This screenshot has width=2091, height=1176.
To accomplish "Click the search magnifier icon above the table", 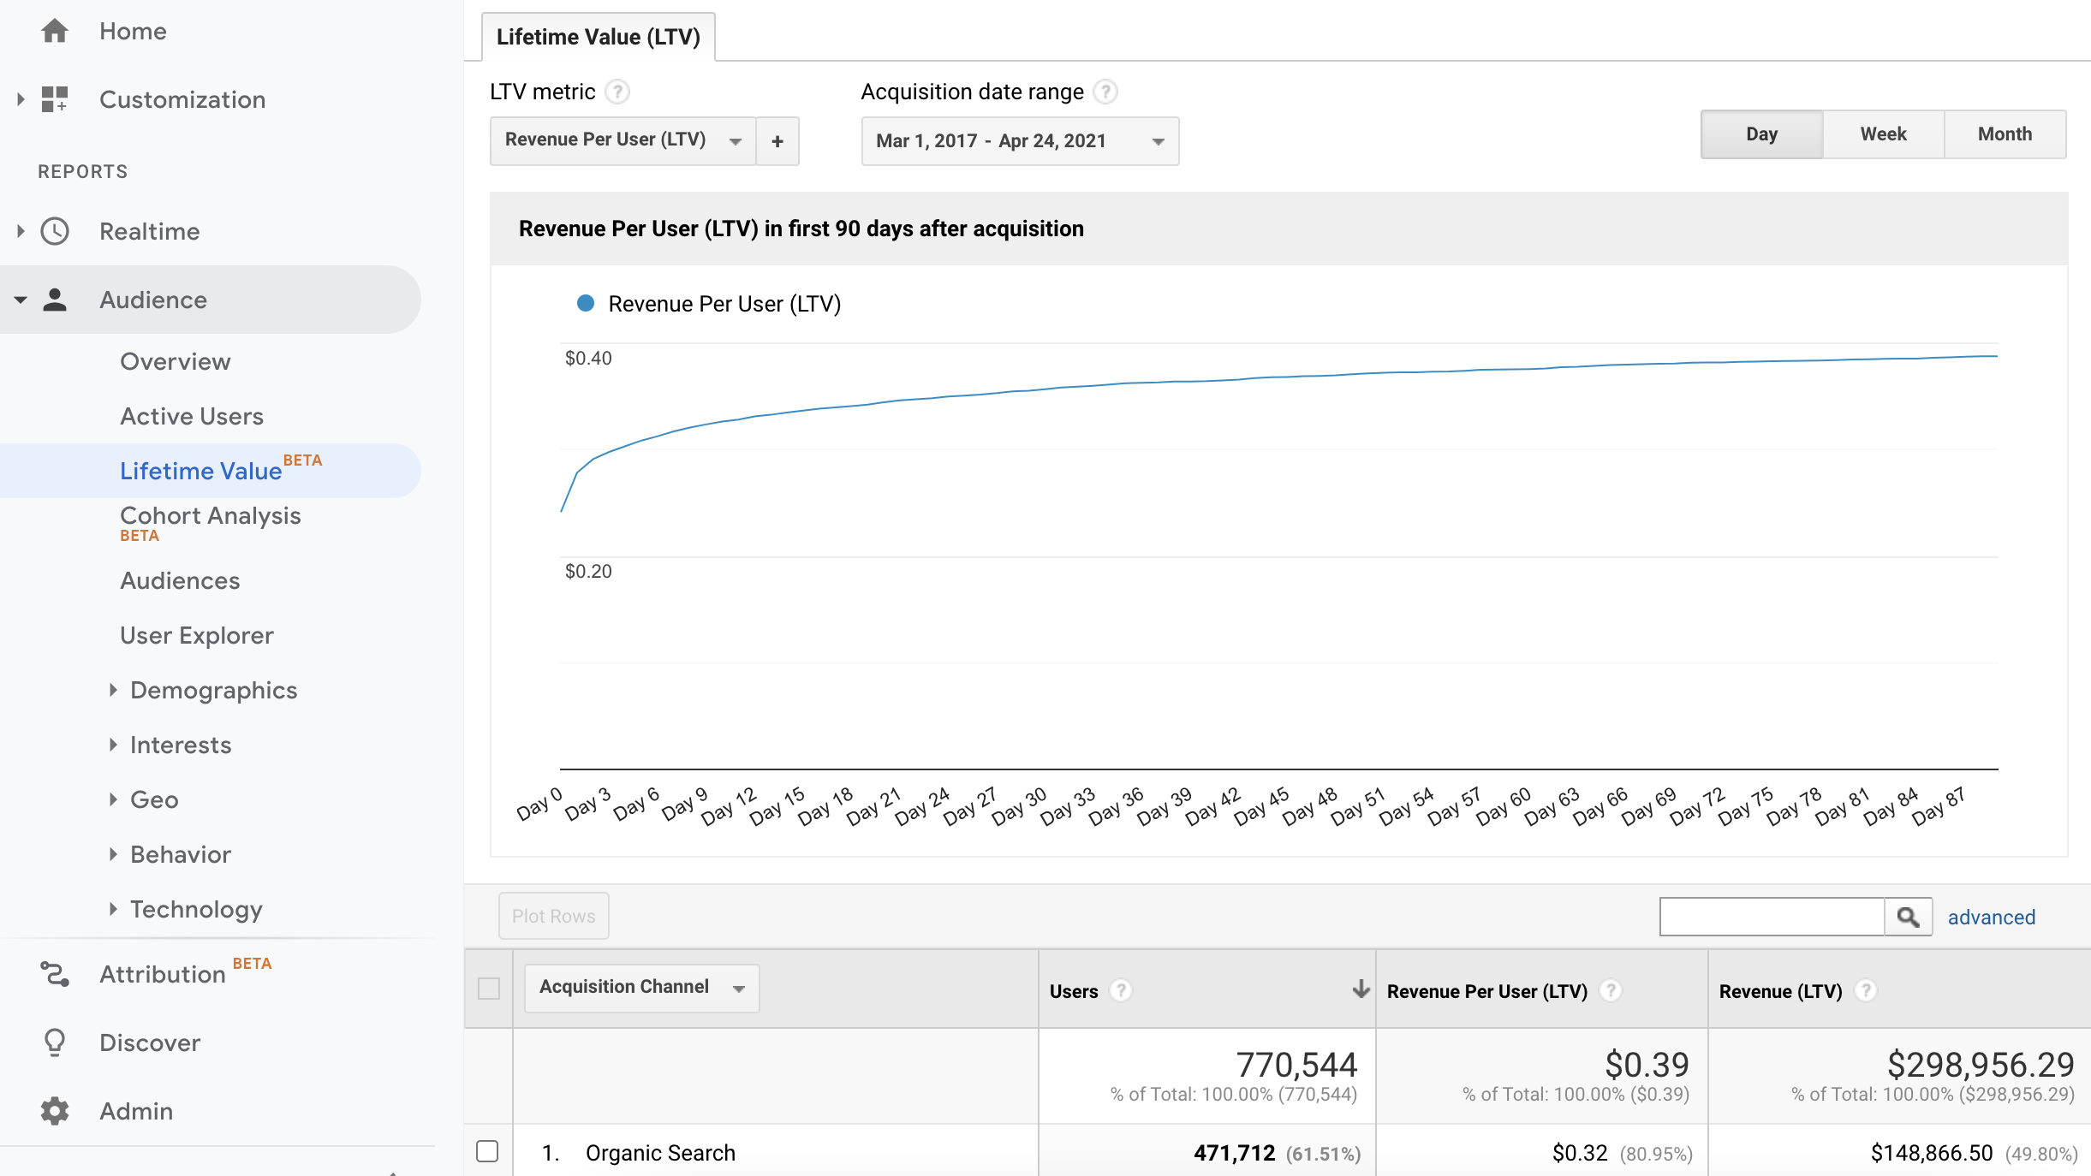I will [1908, 916].
